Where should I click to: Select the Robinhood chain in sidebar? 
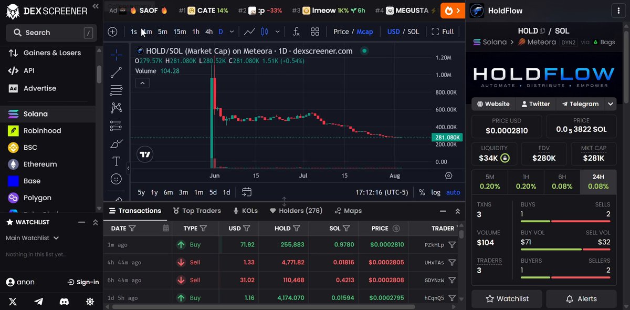(x=47, y=130)
